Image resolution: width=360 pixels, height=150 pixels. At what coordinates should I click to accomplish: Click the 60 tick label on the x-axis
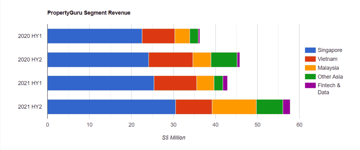tap(299, 125)
